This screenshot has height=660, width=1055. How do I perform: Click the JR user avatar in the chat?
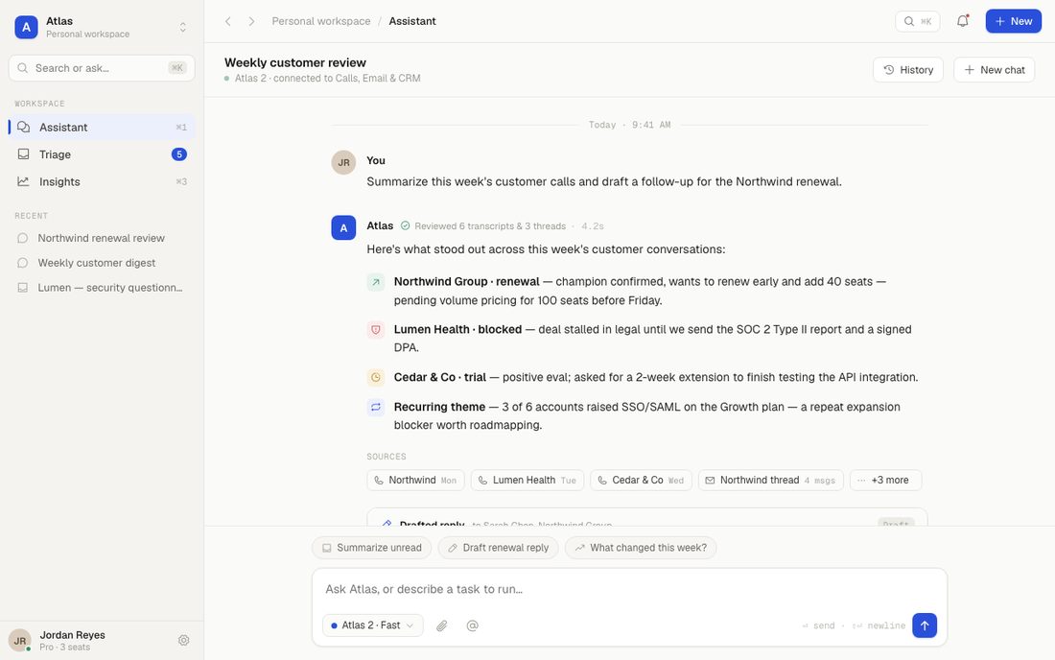(x=343, y=162)
